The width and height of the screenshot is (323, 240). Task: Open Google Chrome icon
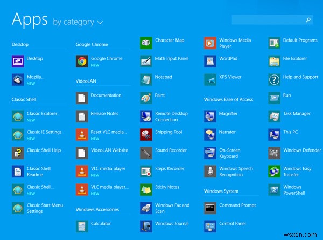[82, 61]
